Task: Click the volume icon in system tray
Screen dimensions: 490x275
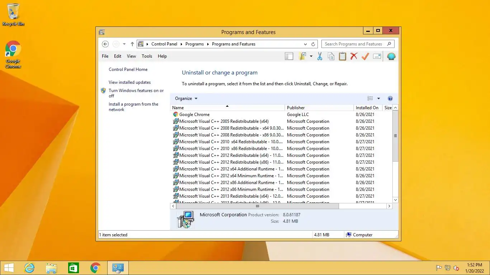Action: pyautogui.click(x=457, y=268)
